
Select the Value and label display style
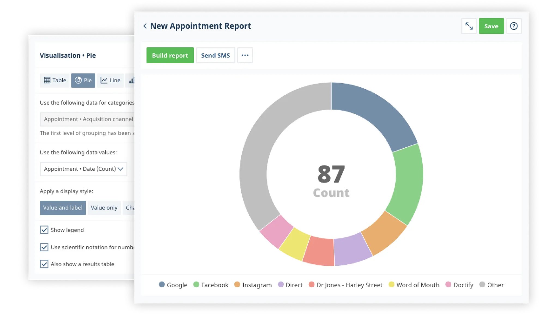click(x=63, y=208)
